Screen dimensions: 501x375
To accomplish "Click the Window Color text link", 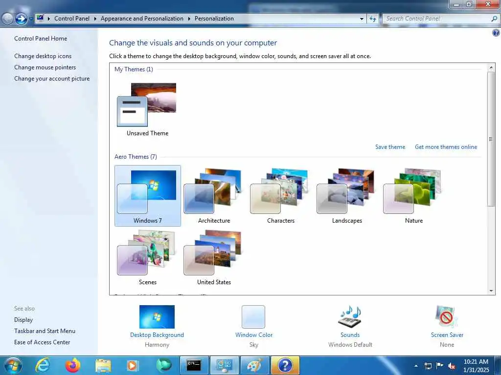I will (254, 335).
